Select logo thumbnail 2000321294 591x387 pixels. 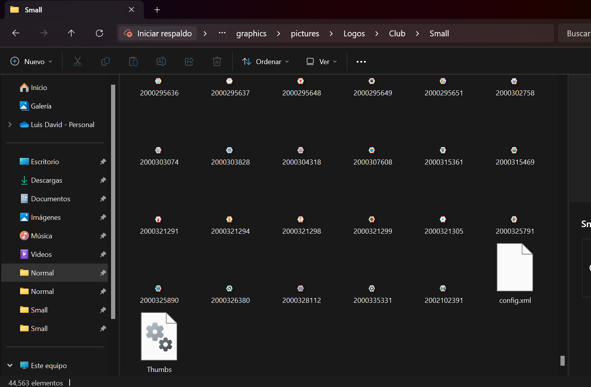coord(229,219)
